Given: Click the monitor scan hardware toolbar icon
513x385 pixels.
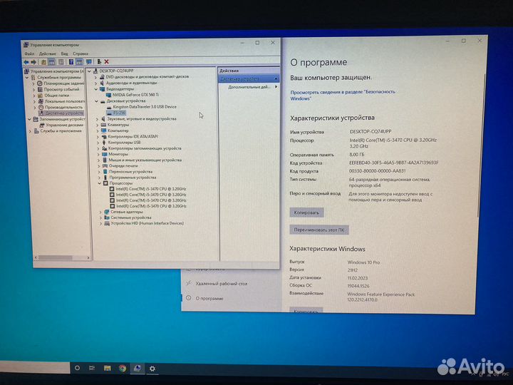Looking at the screenshot, I should pos(88,62).
